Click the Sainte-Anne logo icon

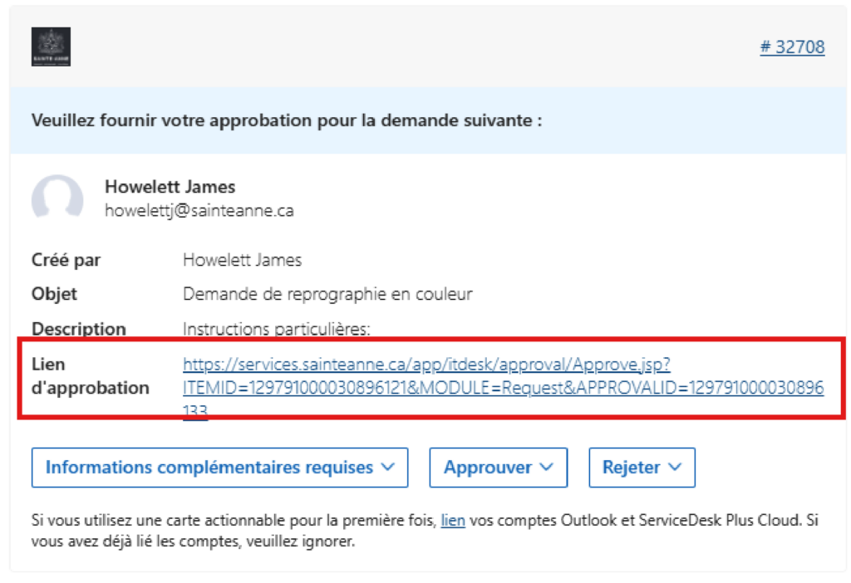(50, 47)
